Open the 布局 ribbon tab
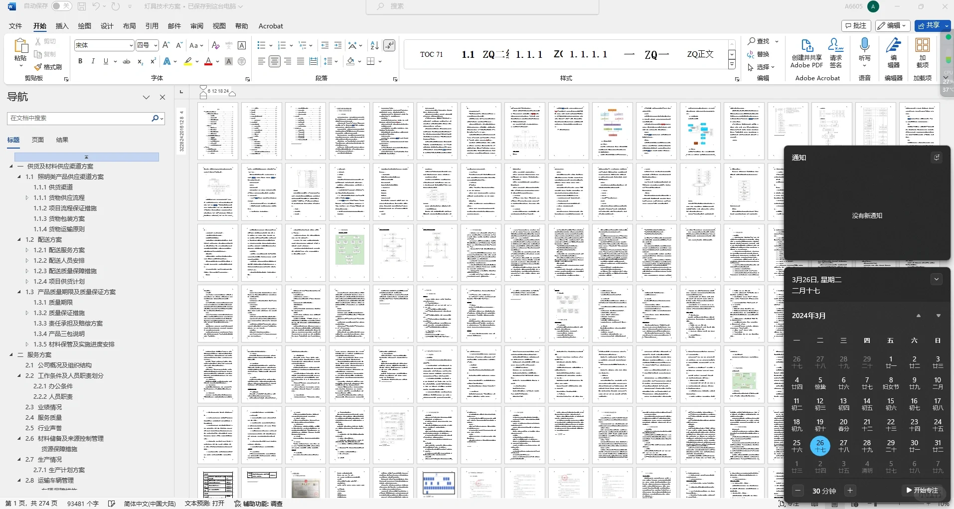This screenshot has width=954, height=509. (x=129, y=26)
